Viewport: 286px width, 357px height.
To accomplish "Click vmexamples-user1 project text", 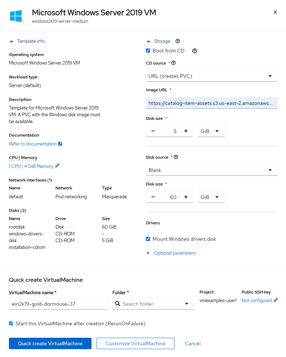I will [218, 300].
